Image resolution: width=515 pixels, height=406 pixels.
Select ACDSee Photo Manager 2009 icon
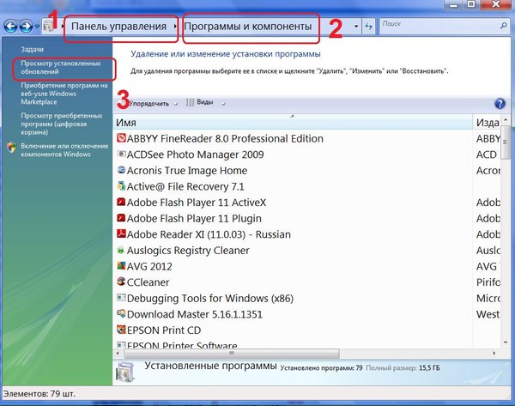click(121, 154)
